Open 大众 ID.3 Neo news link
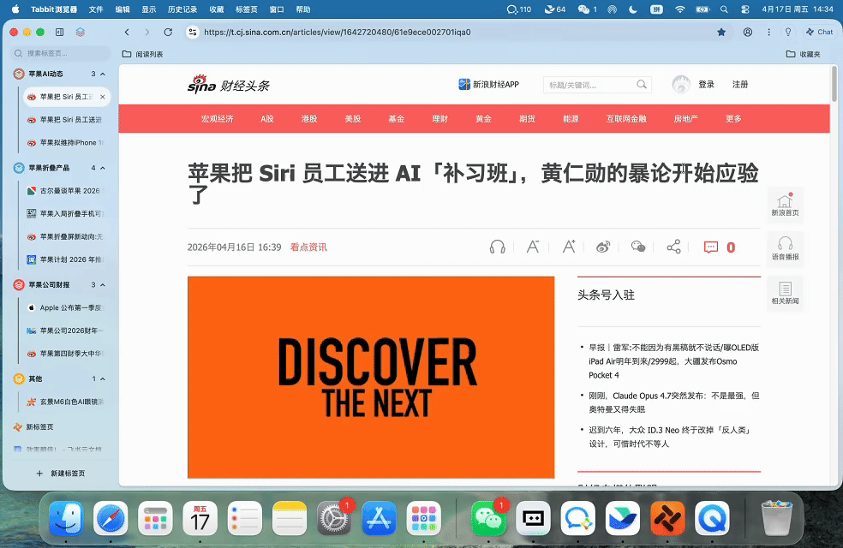Viewport: 843px width, 548px height. tap(669, 437)
